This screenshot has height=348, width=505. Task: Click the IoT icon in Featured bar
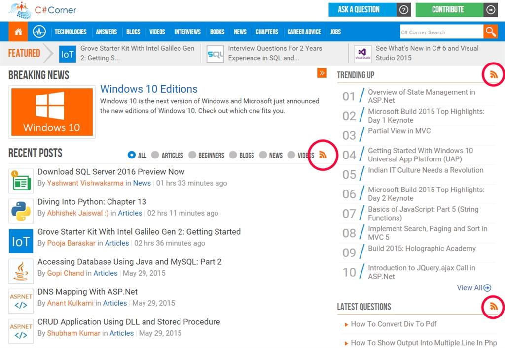pyautogui.click(x=67, y=54)
